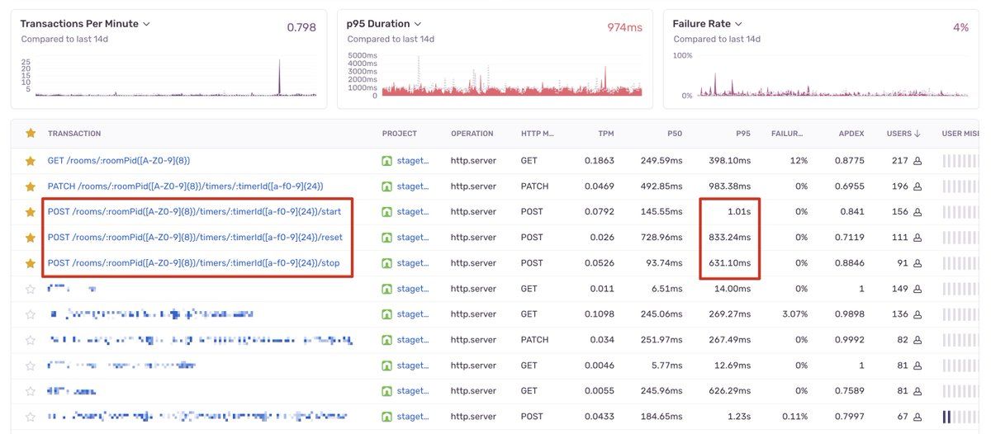
Task: Star the PATCH transaction with 251.97ms P50
Action: pyautogui.click(x=31, y=340)
